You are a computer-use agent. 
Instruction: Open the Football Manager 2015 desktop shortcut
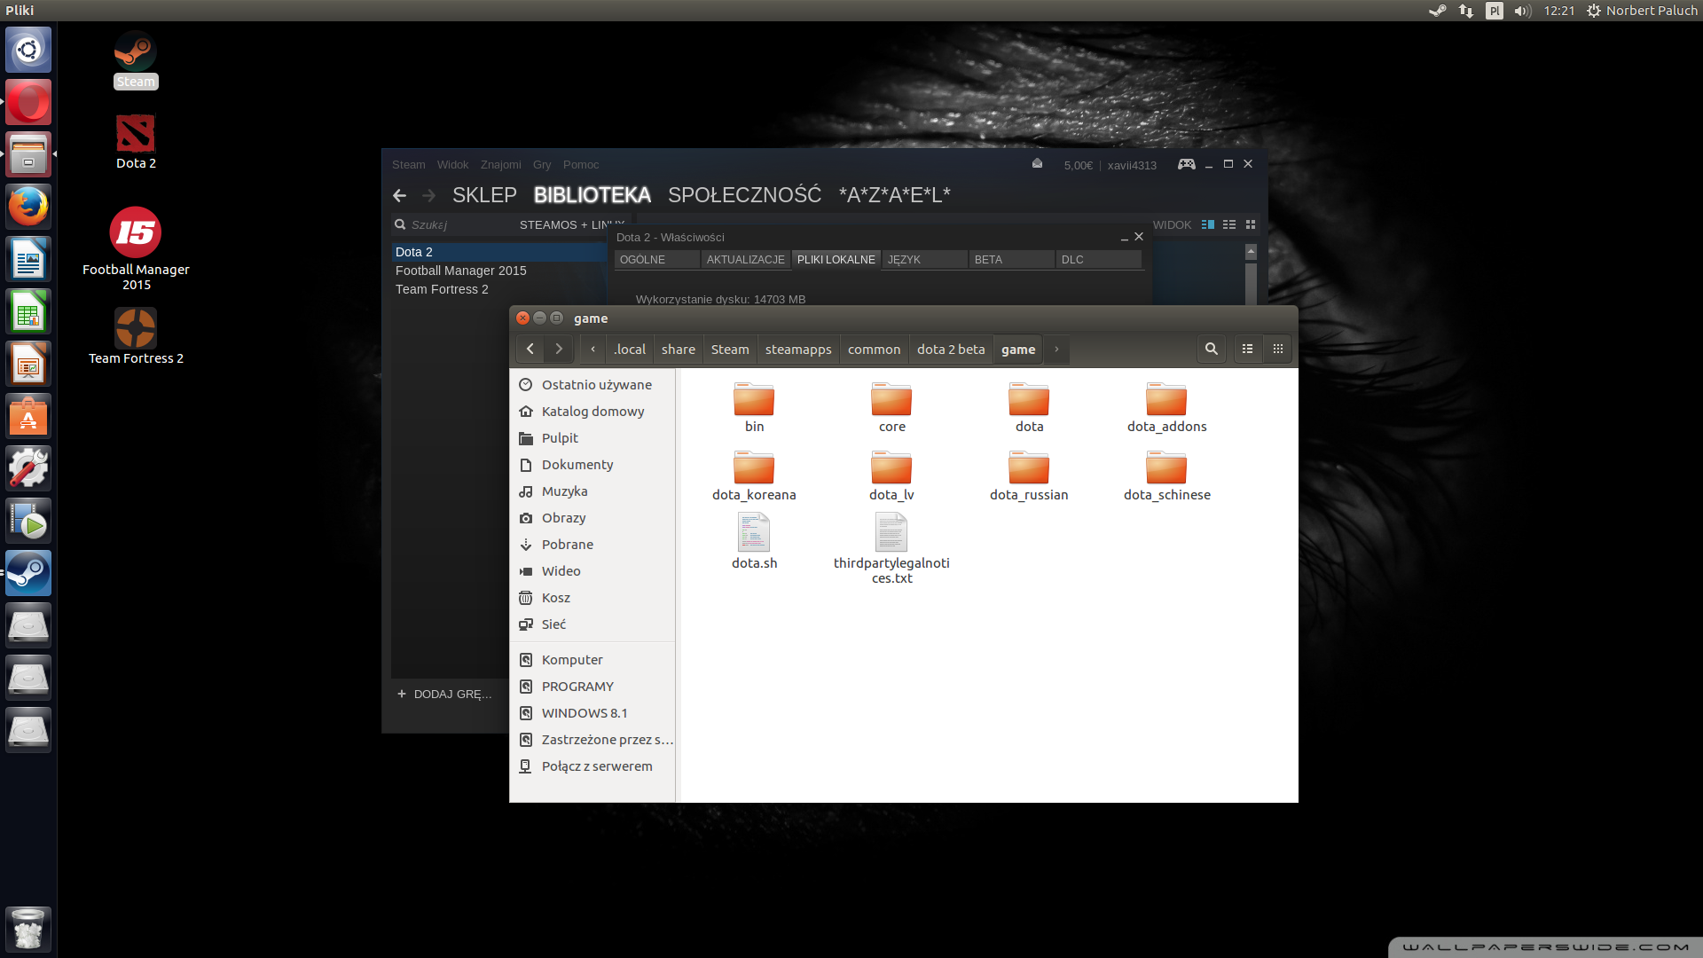point(136,248)
